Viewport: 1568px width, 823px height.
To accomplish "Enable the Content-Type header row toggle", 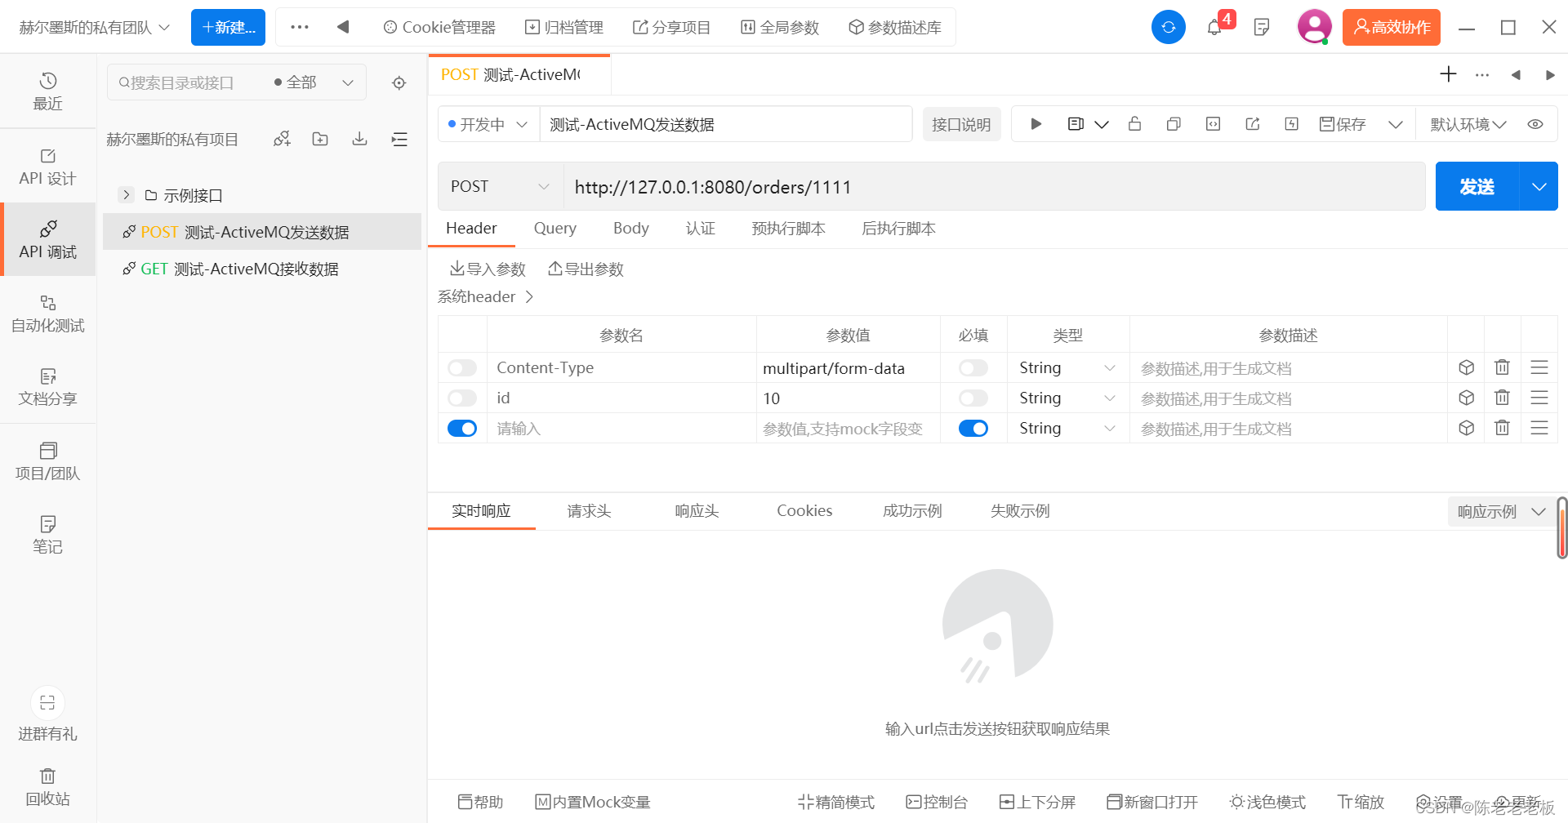I will coord(461,367).
